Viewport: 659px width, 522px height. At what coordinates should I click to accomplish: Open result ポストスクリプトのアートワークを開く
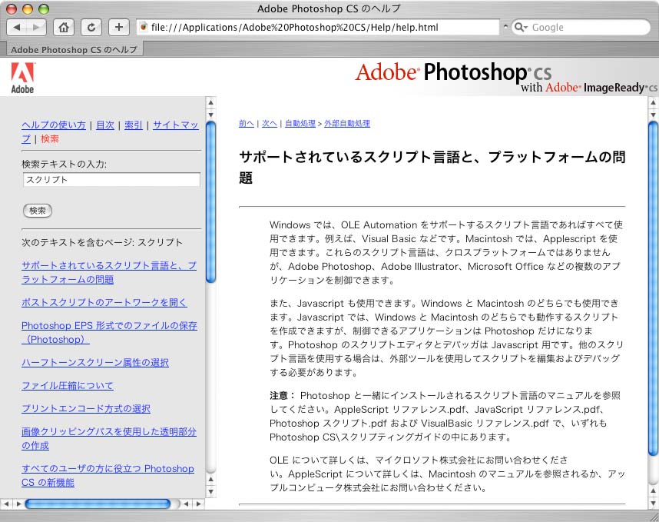point(104,302)
